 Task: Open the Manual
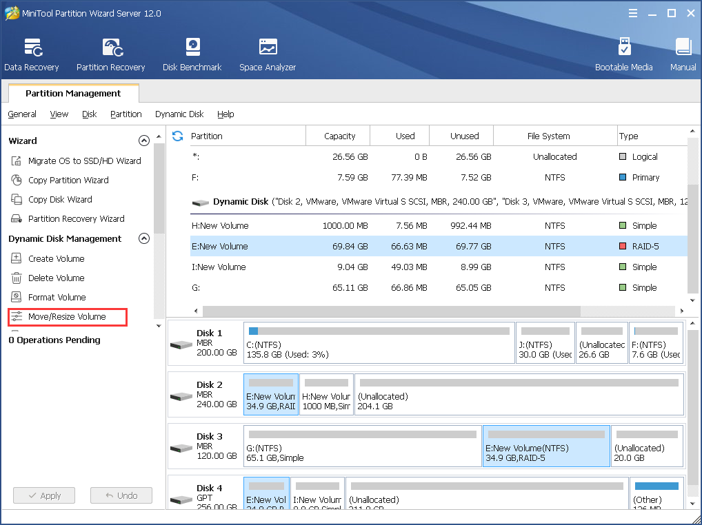click(683, 54)
